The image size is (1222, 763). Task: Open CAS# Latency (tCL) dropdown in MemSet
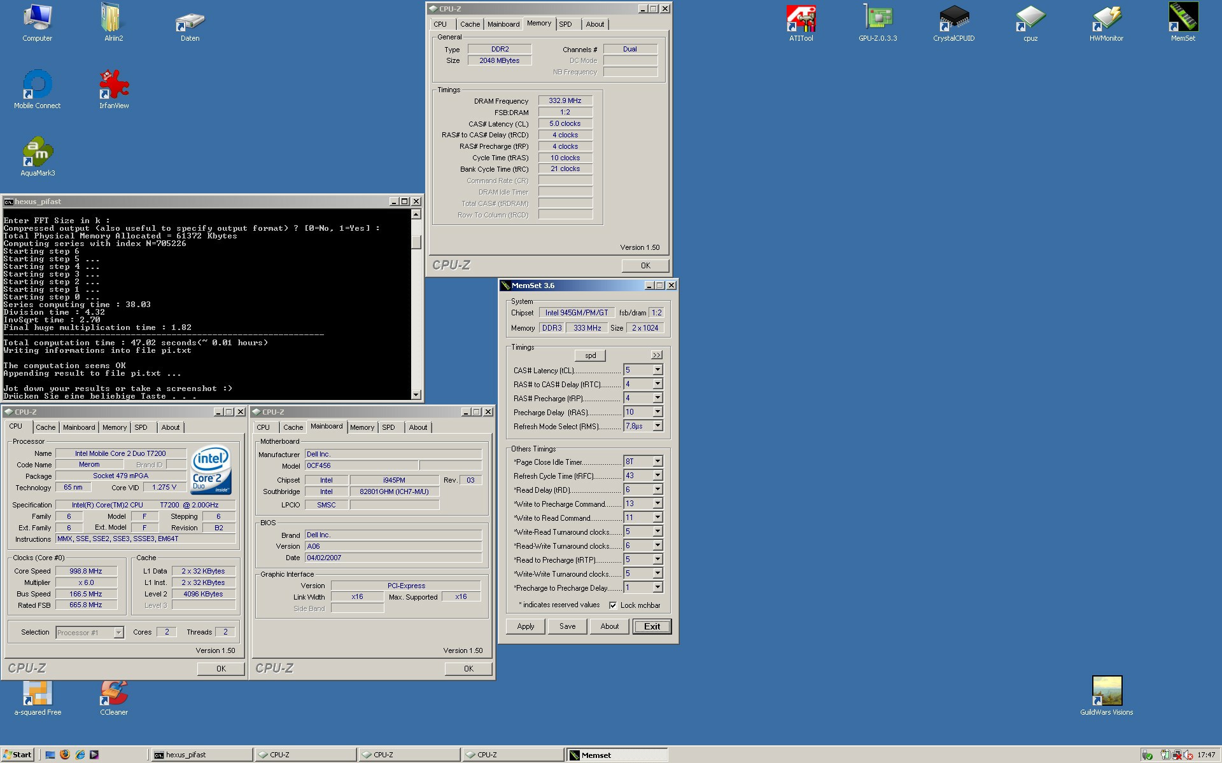pos(657,370)
